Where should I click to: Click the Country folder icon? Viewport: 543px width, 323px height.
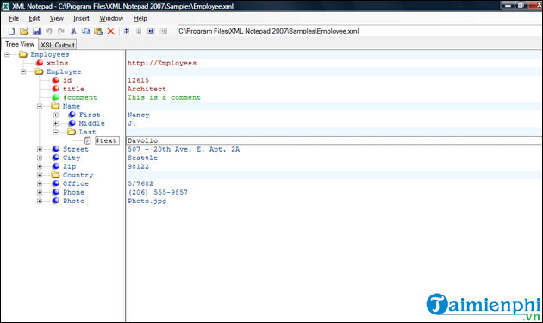pyautogui.click(x=55, y=175)
